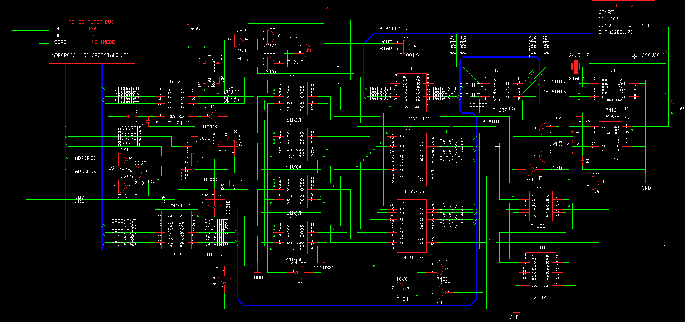Select the IC9B 7408 AND gate
Viewport: 685px width, 322px height.
point(271,37)
